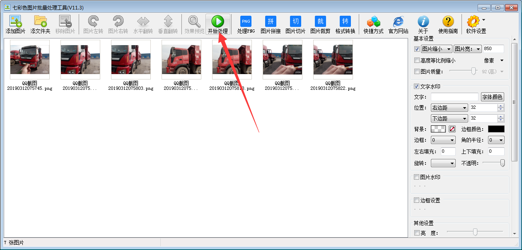Click the 添加图片 add image icon

point(15,25)
